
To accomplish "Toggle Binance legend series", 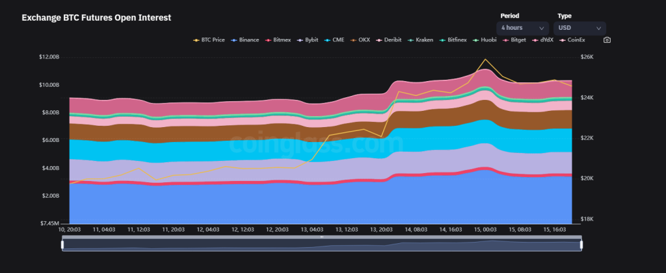I will click(x=245, y=40).
